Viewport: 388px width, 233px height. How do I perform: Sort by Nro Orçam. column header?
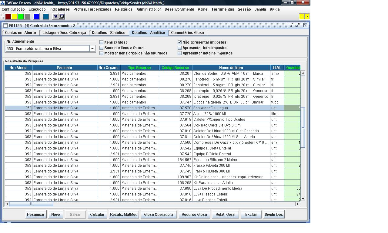coord(109,68)
